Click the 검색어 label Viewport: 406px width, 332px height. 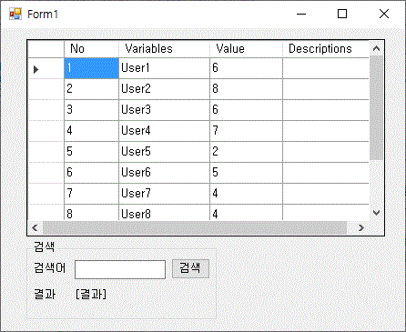point(49,268)
